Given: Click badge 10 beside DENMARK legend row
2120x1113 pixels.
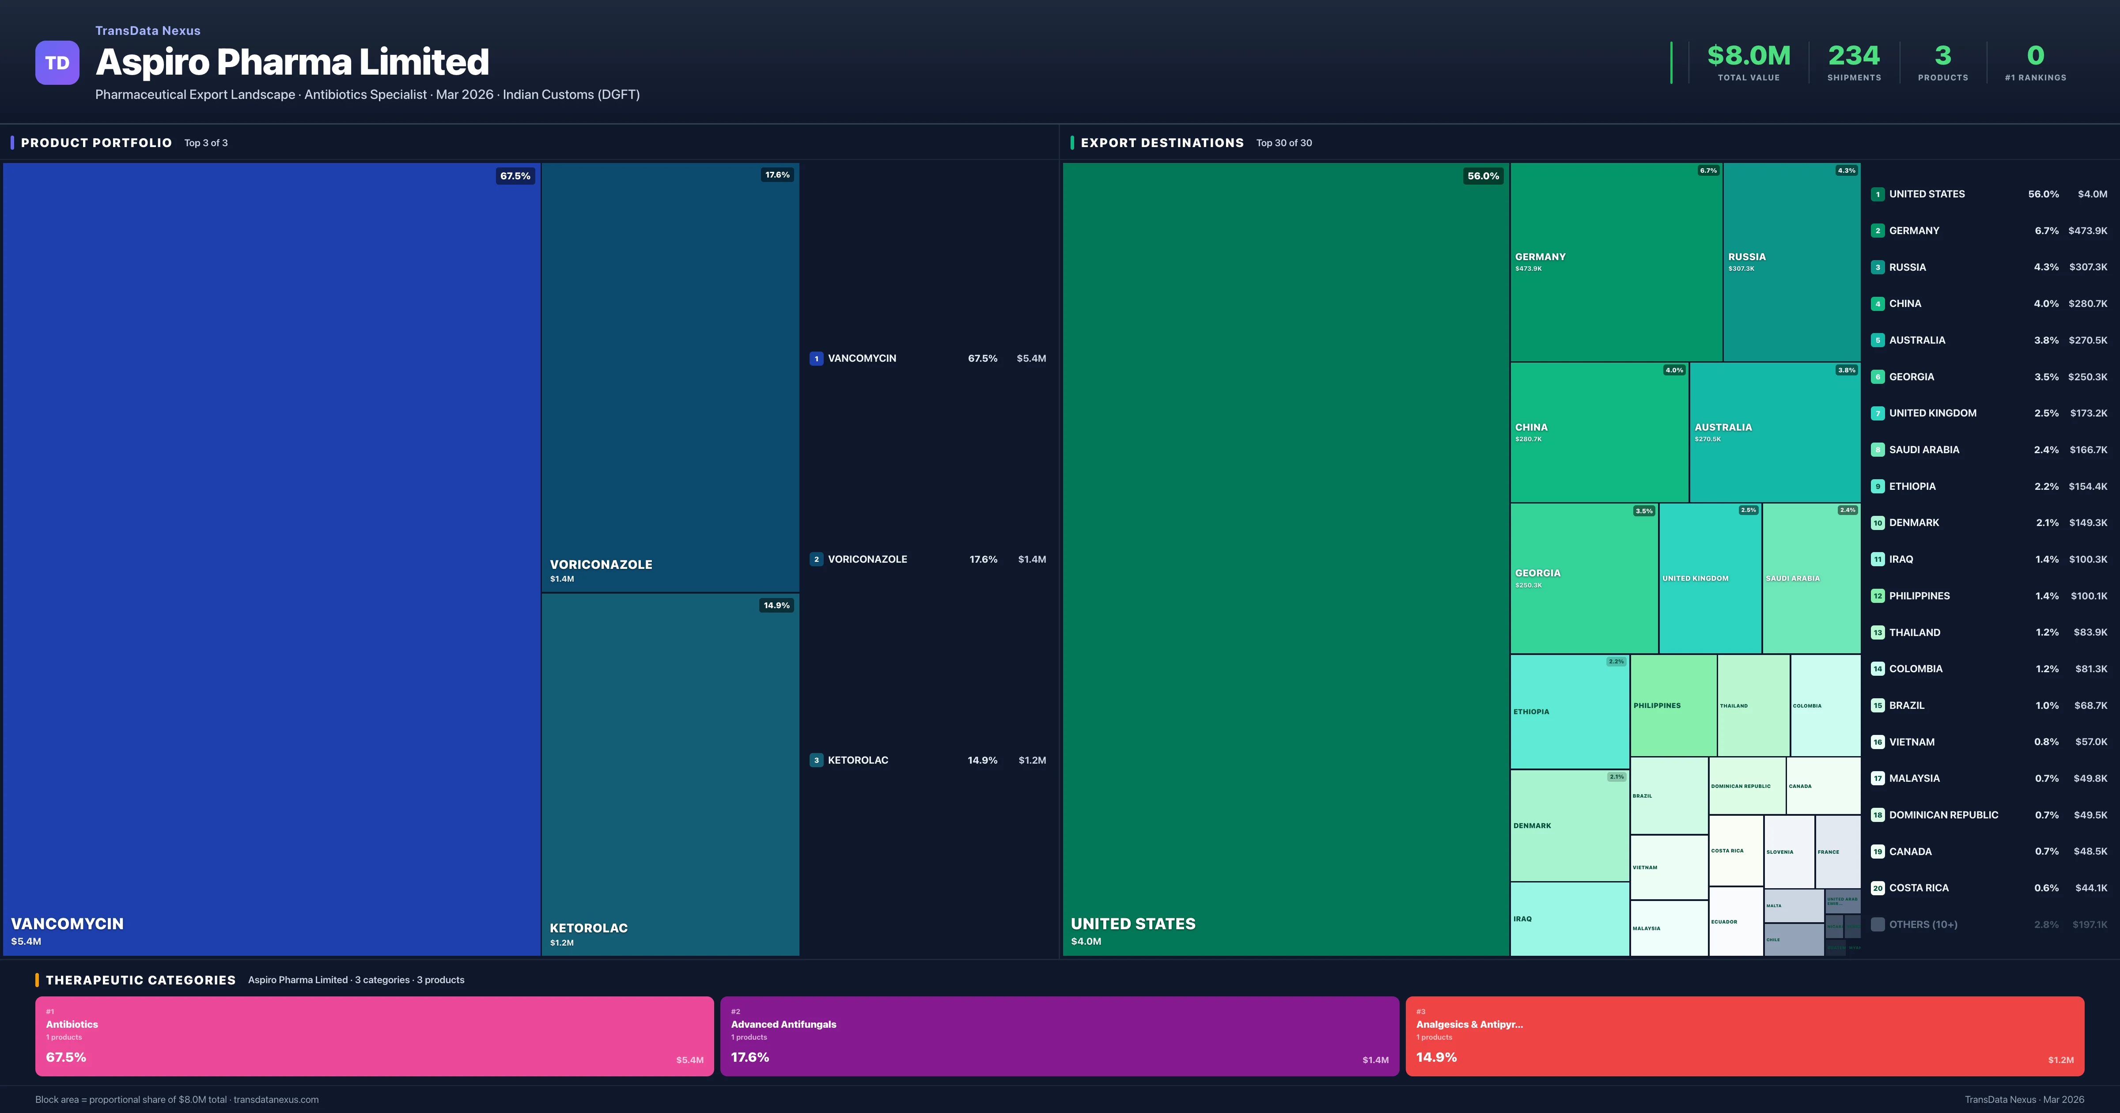Looking at the screenshot, I should [x=1879, y=522].
